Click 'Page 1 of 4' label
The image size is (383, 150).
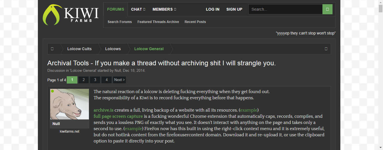pos(57,80)
